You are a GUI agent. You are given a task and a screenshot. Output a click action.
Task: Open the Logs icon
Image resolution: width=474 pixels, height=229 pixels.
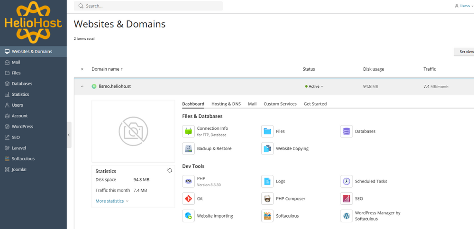[x=267, y=181]
